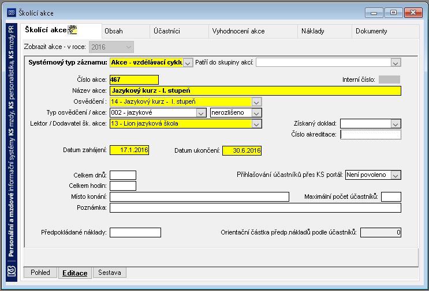The image size is (429, 291).
Task: Close the Školící akce window
Action: pyautogui.click(x=413, y=13)
